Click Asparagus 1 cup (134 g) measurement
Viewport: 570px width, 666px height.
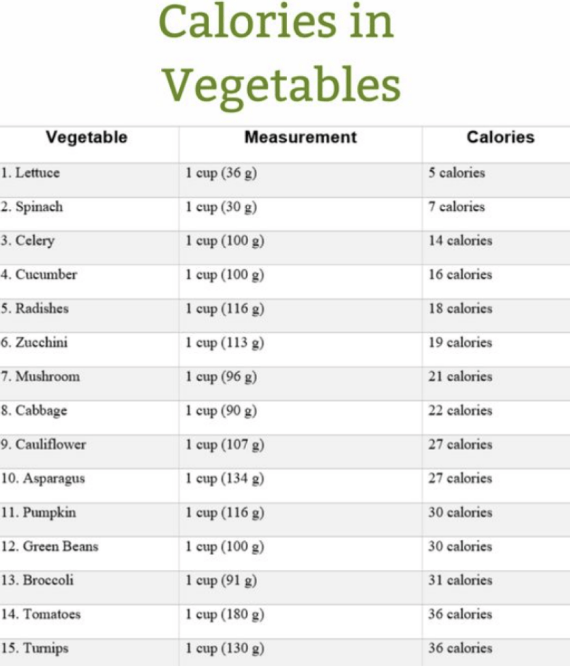[225, 479]
